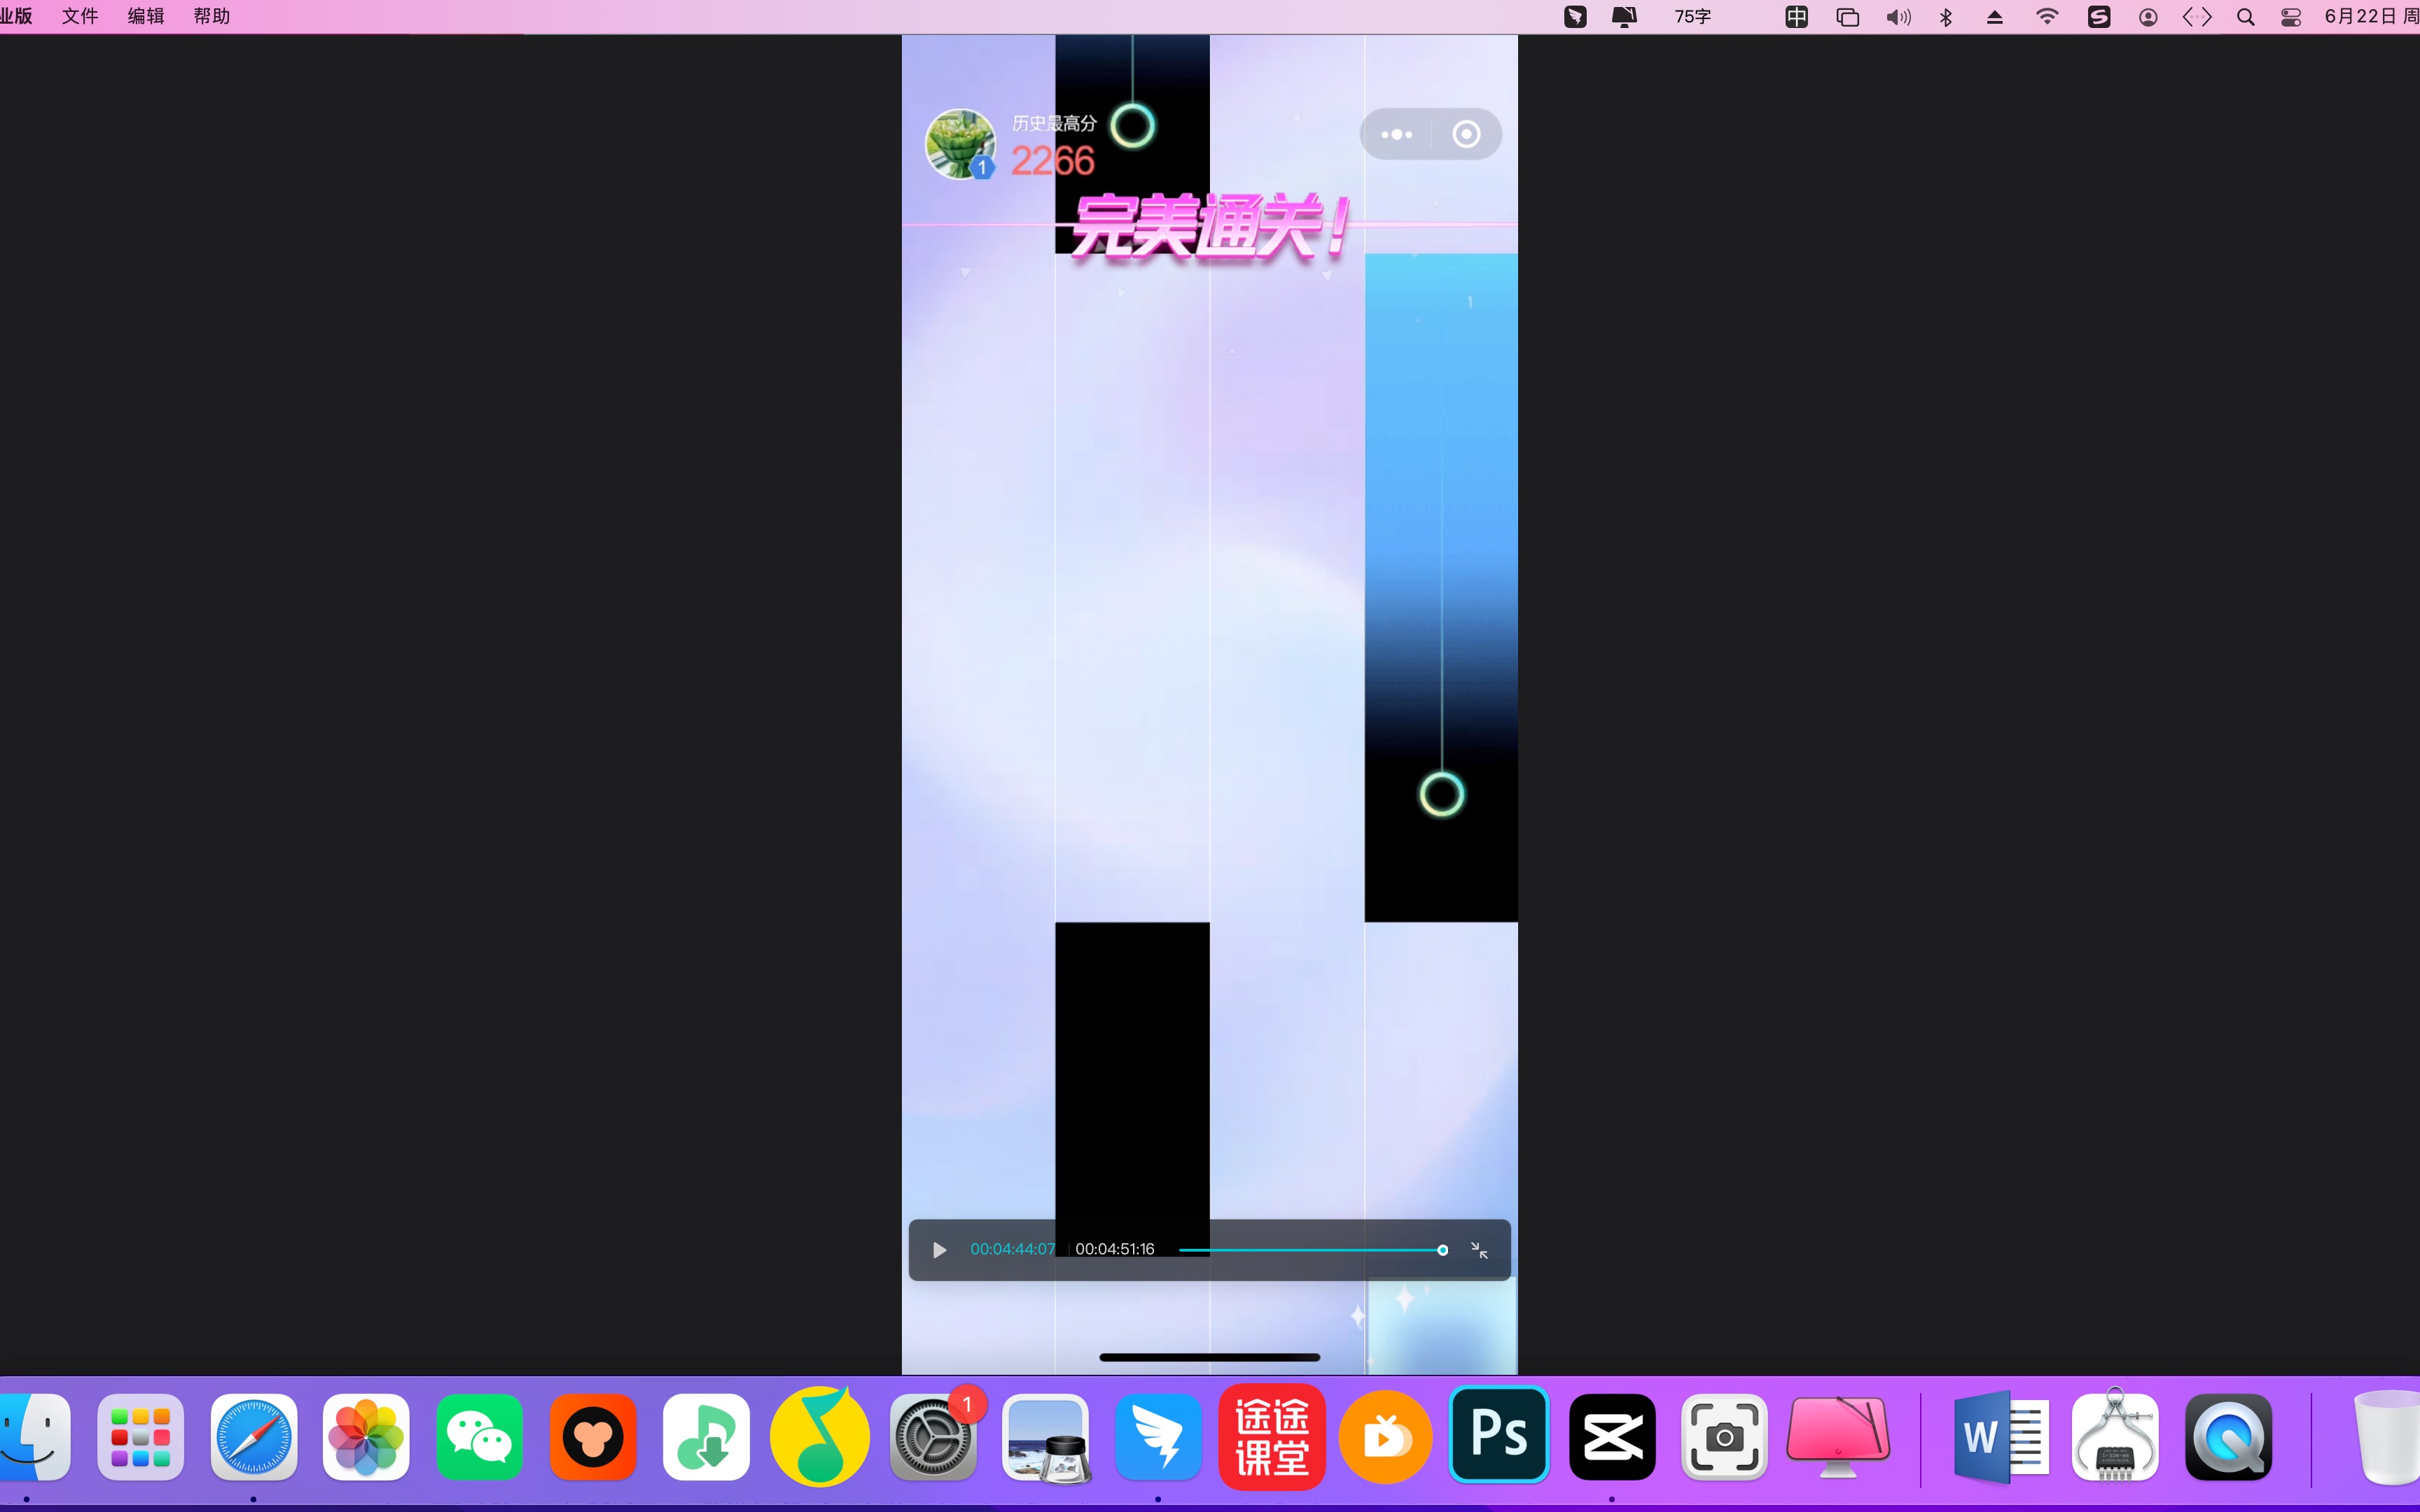Open Finder from the Dock
The height and width of the screenshot is (1512, 2420).
(x=34, y=1438)
